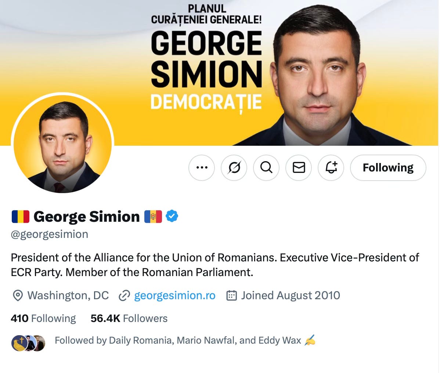Click the Joined August 2010 text
This screenshot has width=440, height=373.
pos(291,296)
